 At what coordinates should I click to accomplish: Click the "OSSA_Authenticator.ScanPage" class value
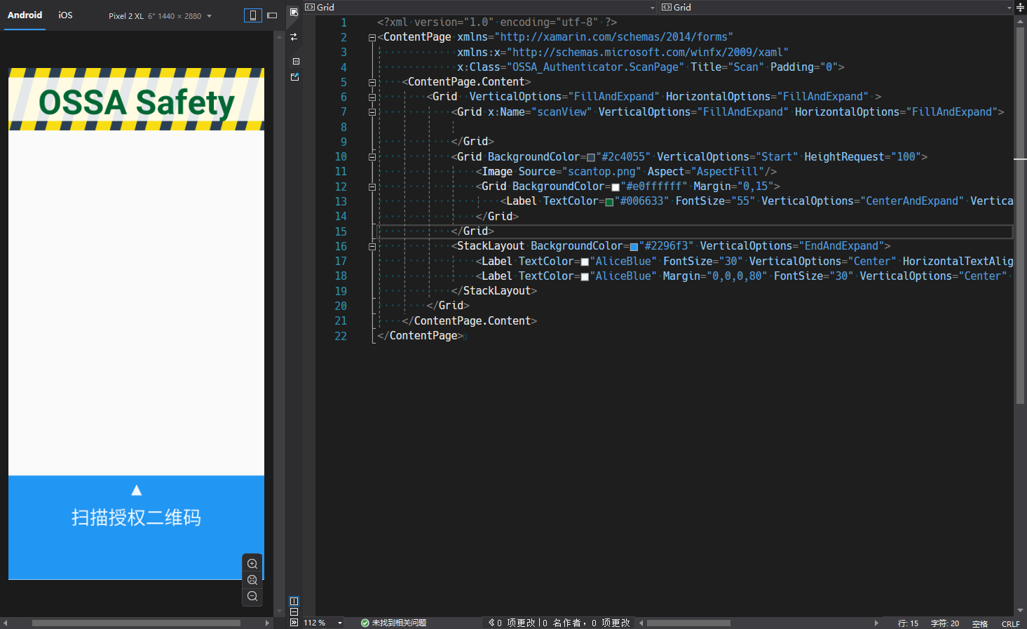(596, 67)
